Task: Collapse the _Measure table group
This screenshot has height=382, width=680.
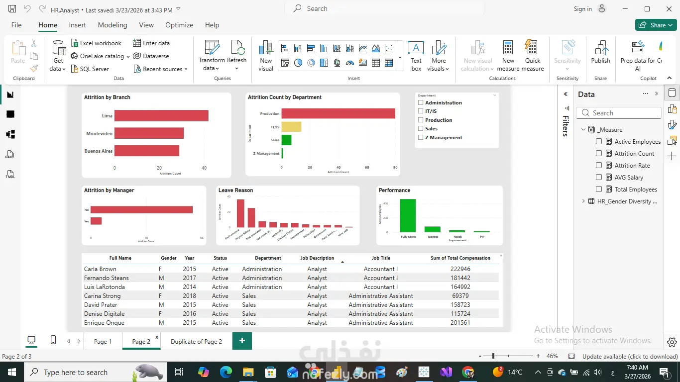Action: click(x=583, y=129)
